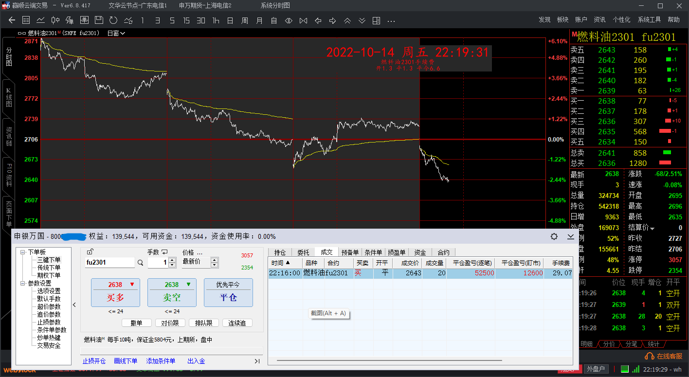Open the 画线下单 link
Viewport: 689px width, 377px height.
[126, 361]
